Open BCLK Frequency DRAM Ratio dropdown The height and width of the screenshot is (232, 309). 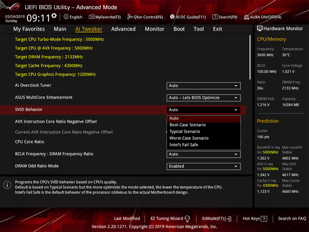[x=203, y=154]
